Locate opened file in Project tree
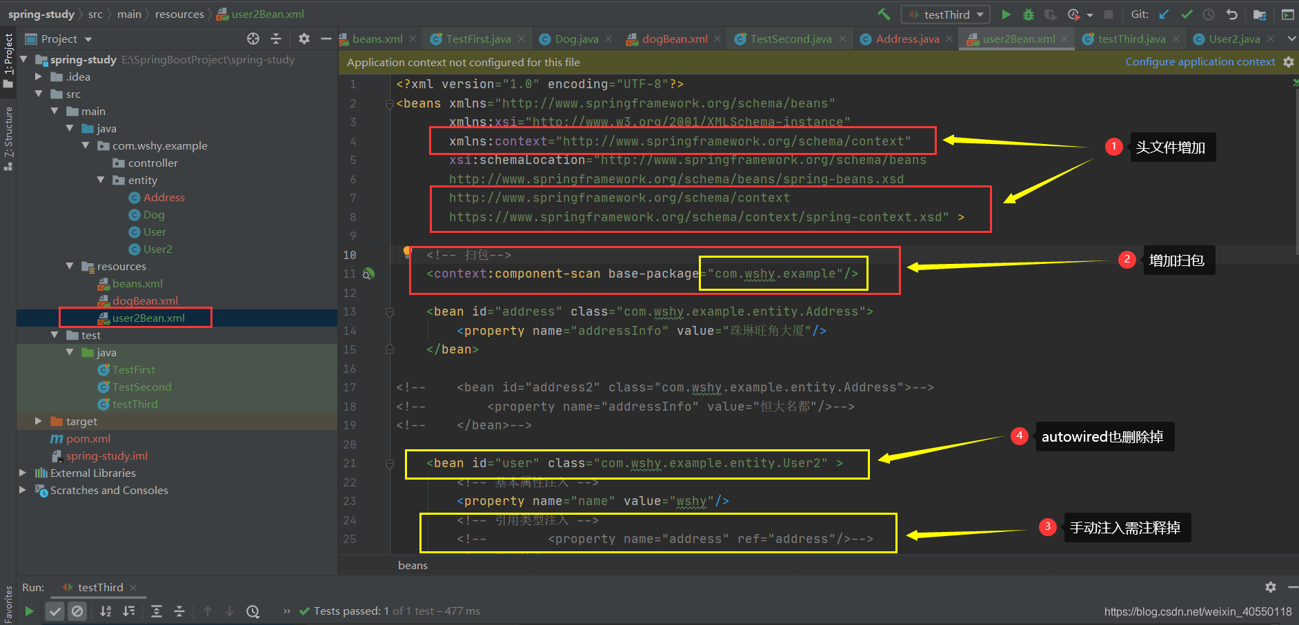Screen dimensions: 1299x625 [253, 39]
